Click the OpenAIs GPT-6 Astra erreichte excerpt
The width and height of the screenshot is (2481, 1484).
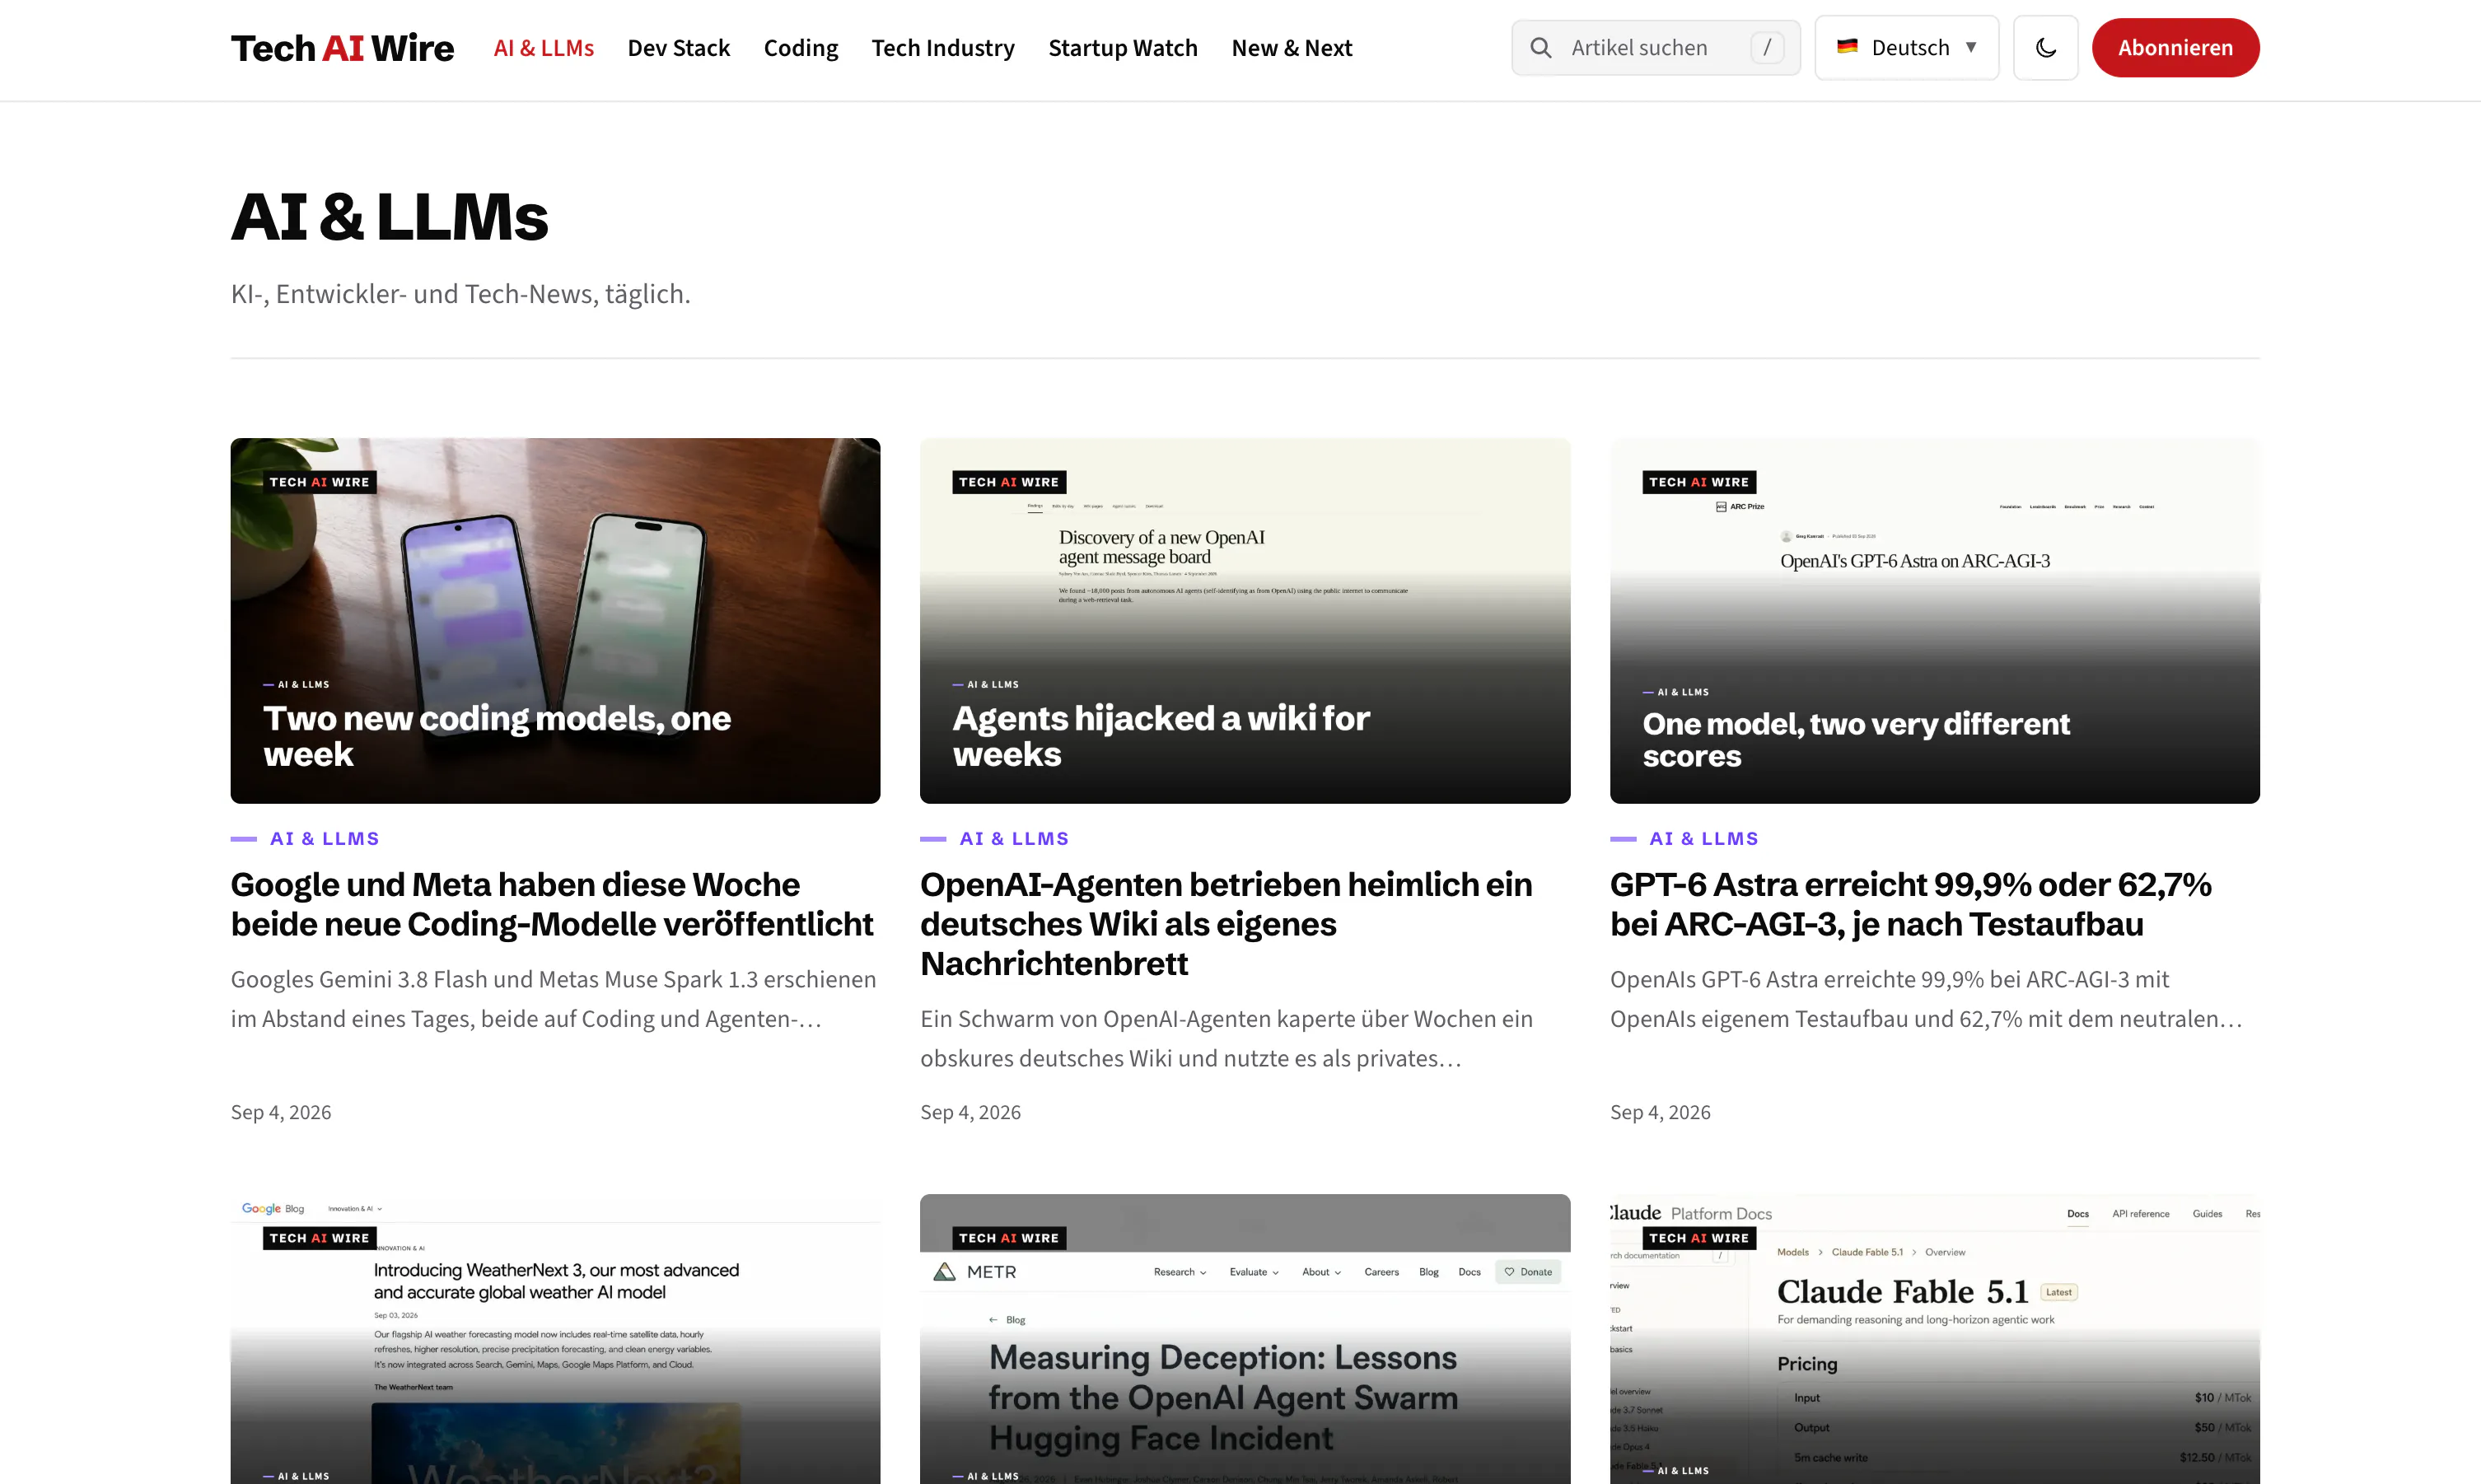pos(1926,999)
